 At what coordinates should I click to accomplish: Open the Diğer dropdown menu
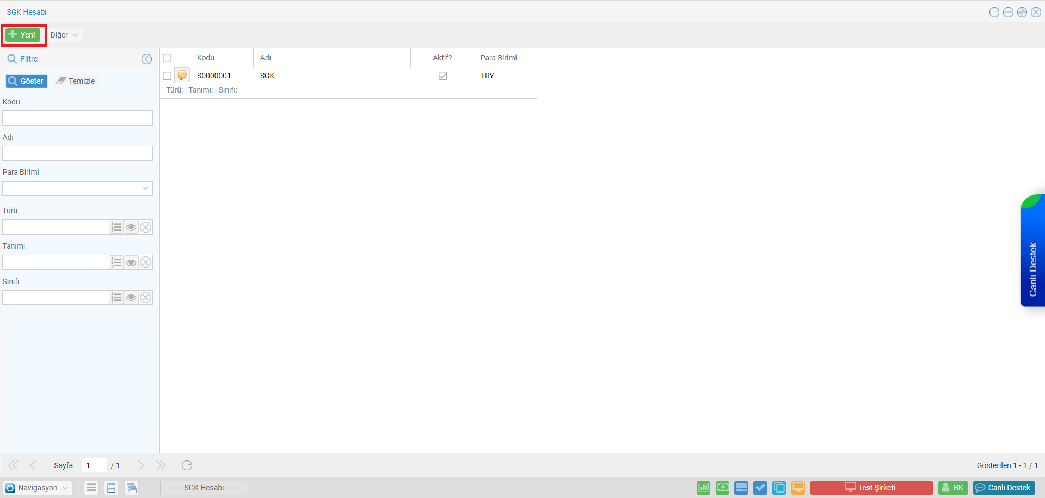(x=65, y=35)
